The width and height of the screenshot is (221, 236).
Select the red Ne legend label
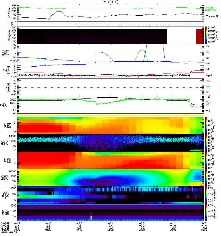pyautogui.click(x=208, y=63)
